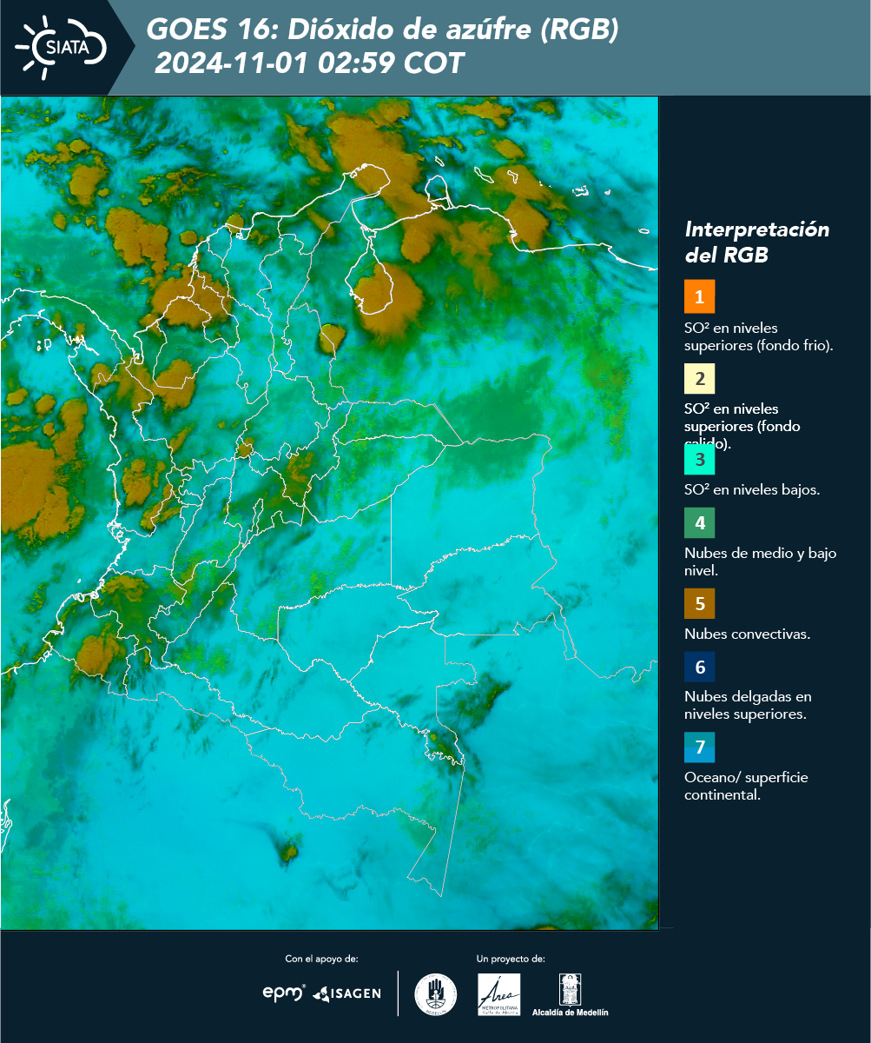
Task: Click the label "Nubes convectivas."
Action: click(x=748, y=634)
